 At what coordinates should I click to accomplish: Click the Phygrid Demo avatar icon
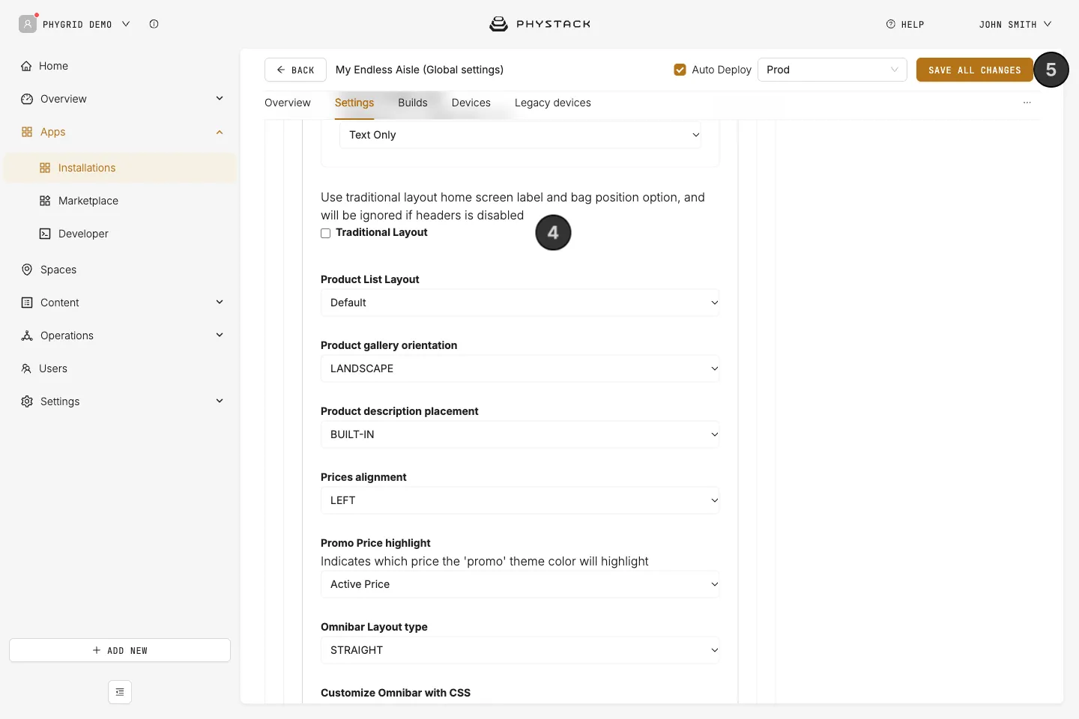point(28,24)
